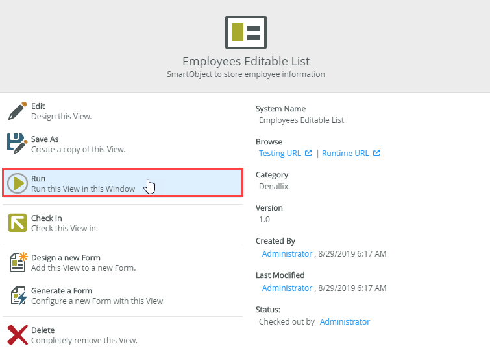Screen dimensions: 490x355
Task: Open the Runtime URL link
Action: (x=345, y=154)
